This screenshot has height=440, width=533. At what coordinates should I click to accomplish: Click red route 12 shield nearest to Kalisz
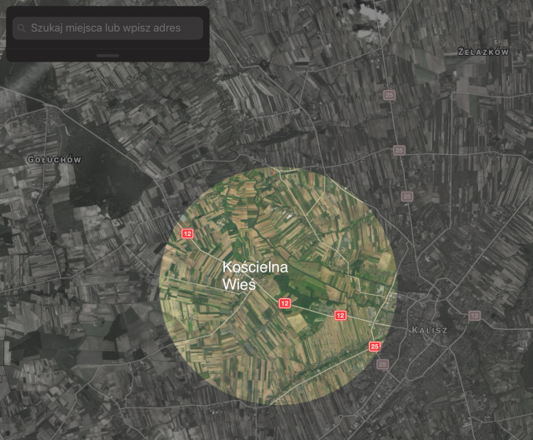tap(340, 316)
